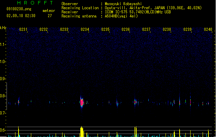Click the 'Receiver' field label

pyautogui.click(x=70, y=12)
